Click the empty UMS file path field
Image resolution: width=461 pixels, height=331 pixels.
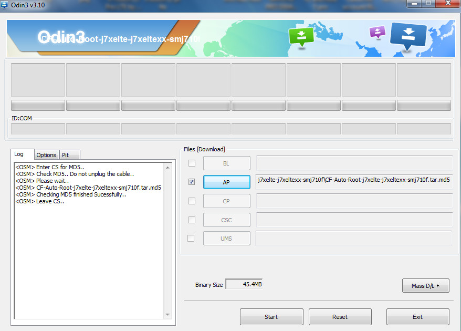[x=353, y=238]
